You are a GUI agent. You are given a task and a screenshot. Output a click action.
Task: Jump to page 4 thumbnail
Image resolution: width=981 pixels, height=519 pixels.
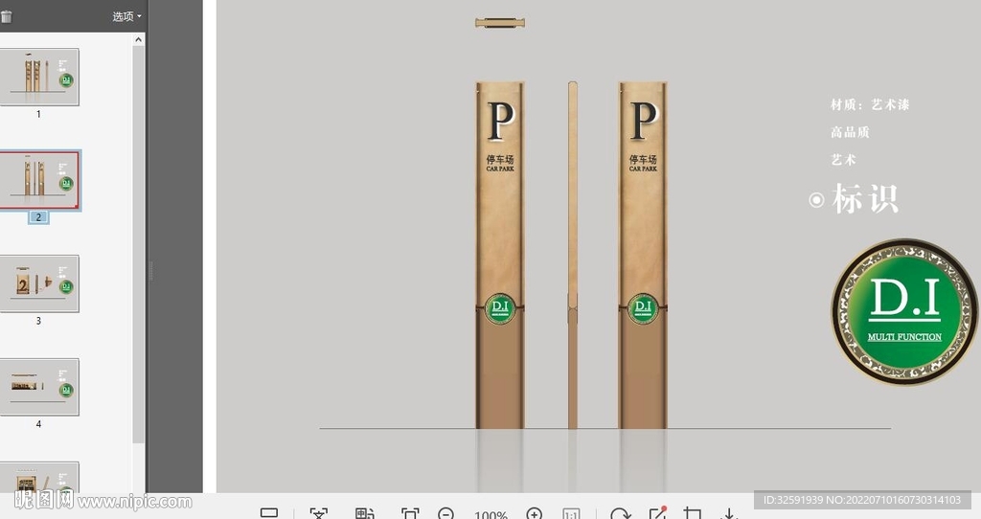tap(39, 387)
